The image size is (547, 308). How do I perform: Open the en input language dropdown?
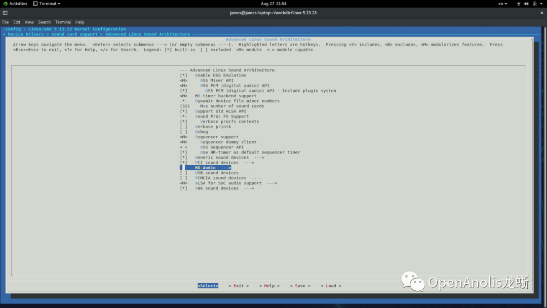pyautogui.click(x=503, y=4)
